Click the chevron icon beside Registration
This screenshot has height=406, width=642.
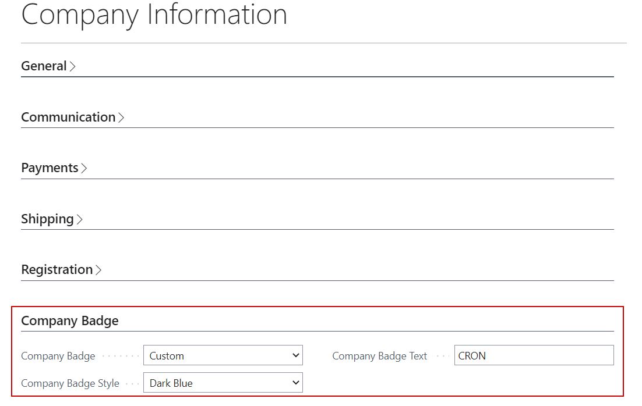[98, 270]
